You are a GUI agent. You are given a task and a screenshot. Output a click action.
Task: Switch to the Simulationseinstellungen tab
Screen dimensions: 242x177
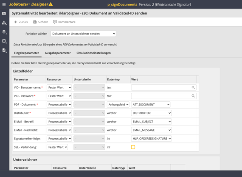pos(93,53)
